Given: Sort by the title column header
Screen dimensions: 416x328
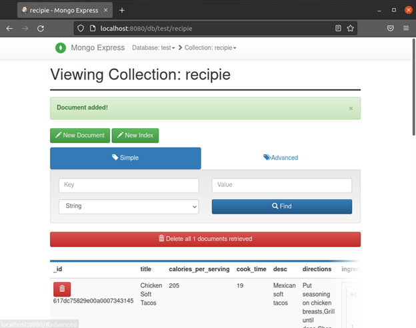Looking at the screenshot, I should 145,269.
